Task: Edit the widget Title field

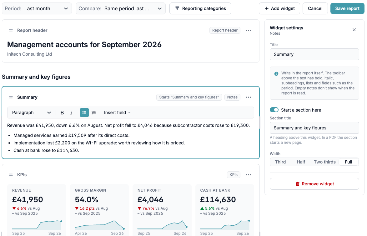Action: (x=314, y=54)
